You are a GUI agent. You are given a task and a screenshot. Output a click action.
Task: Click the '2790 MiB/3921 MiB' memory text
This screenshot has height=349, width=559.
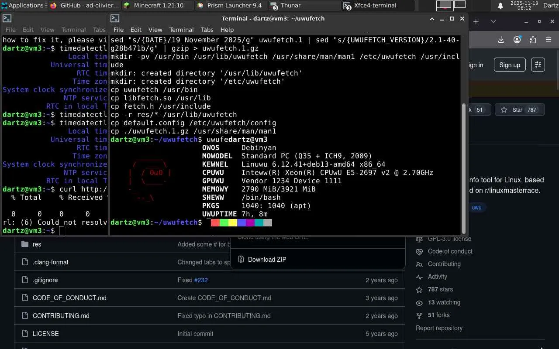[x=279, y=189]
